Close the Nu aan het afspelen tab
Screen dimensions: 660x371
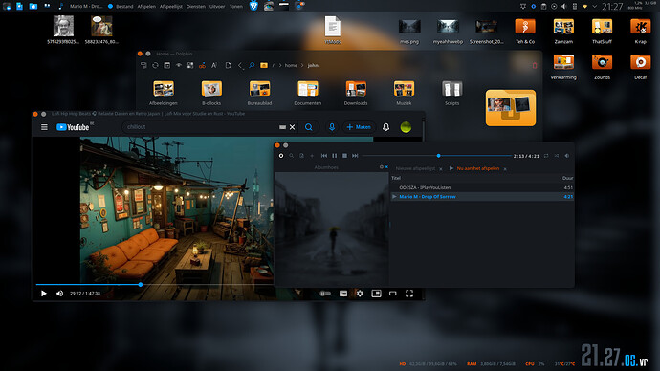pos(505,168)
